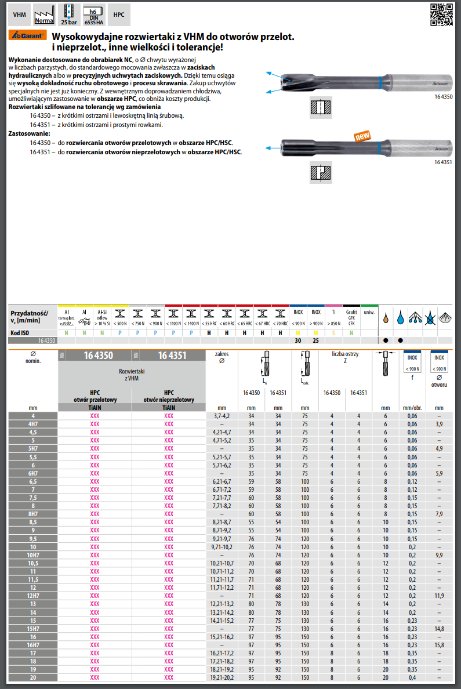Screen dimensions: 461x689
Task: Click the Norma standard icon
Action: (x=45, y=14)
